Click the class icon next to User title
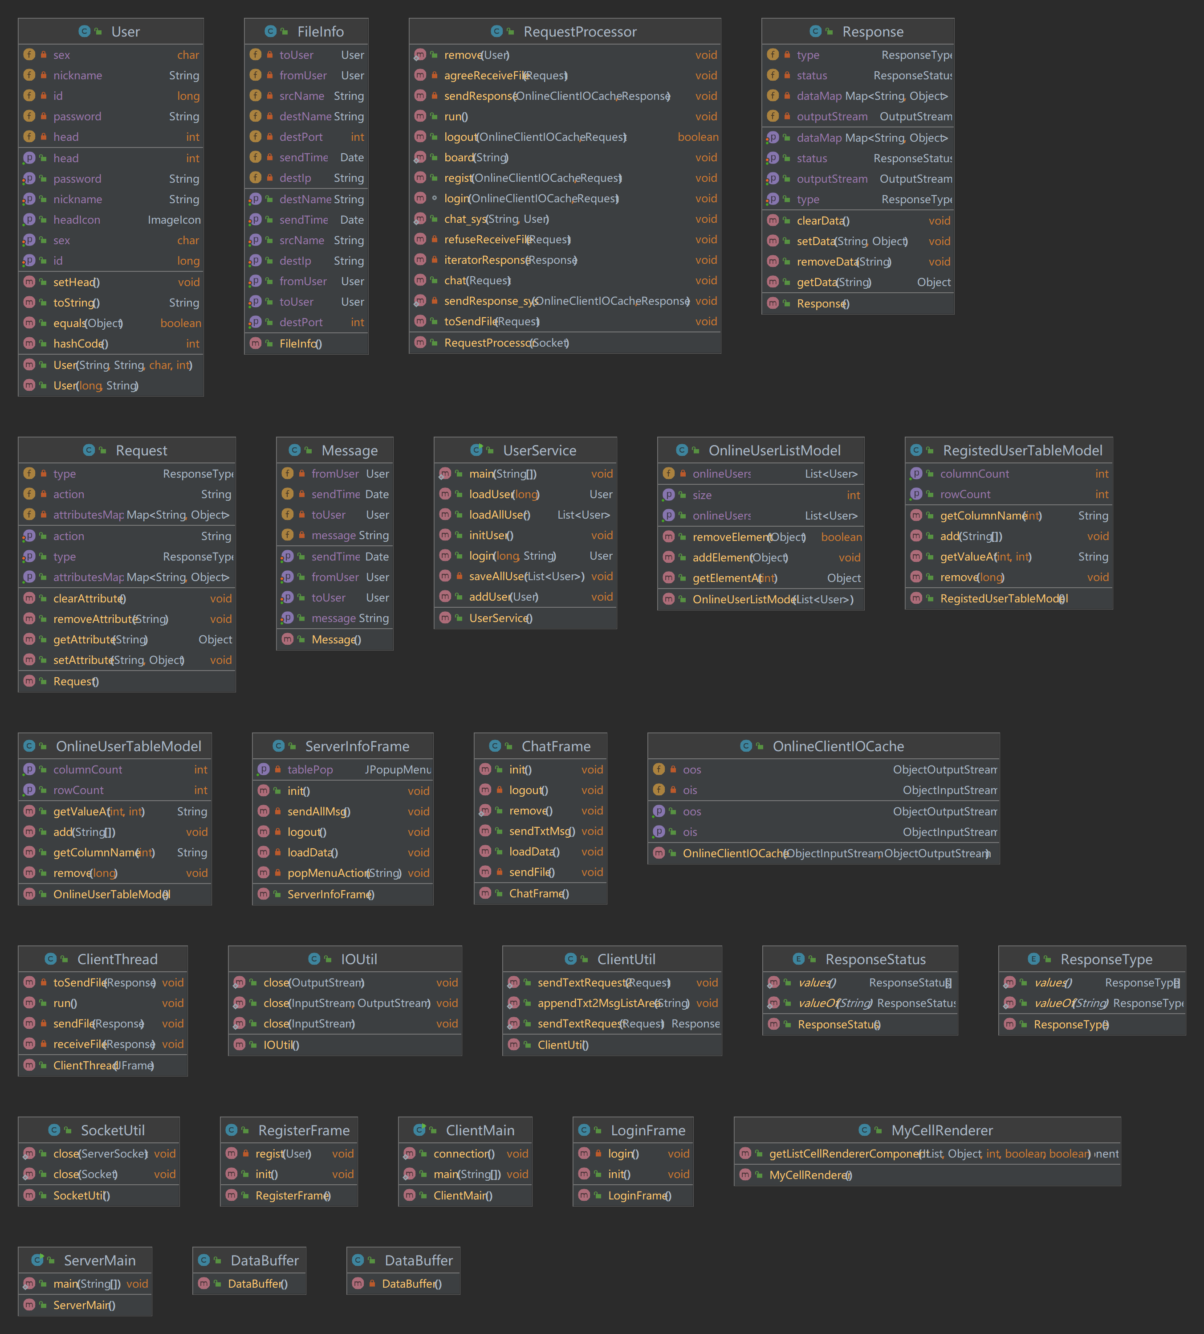The image size is (1204, 1334). point(84,31)
